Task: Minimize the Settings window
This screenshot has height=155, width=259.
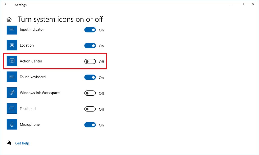Action: (x=231, y=4)
